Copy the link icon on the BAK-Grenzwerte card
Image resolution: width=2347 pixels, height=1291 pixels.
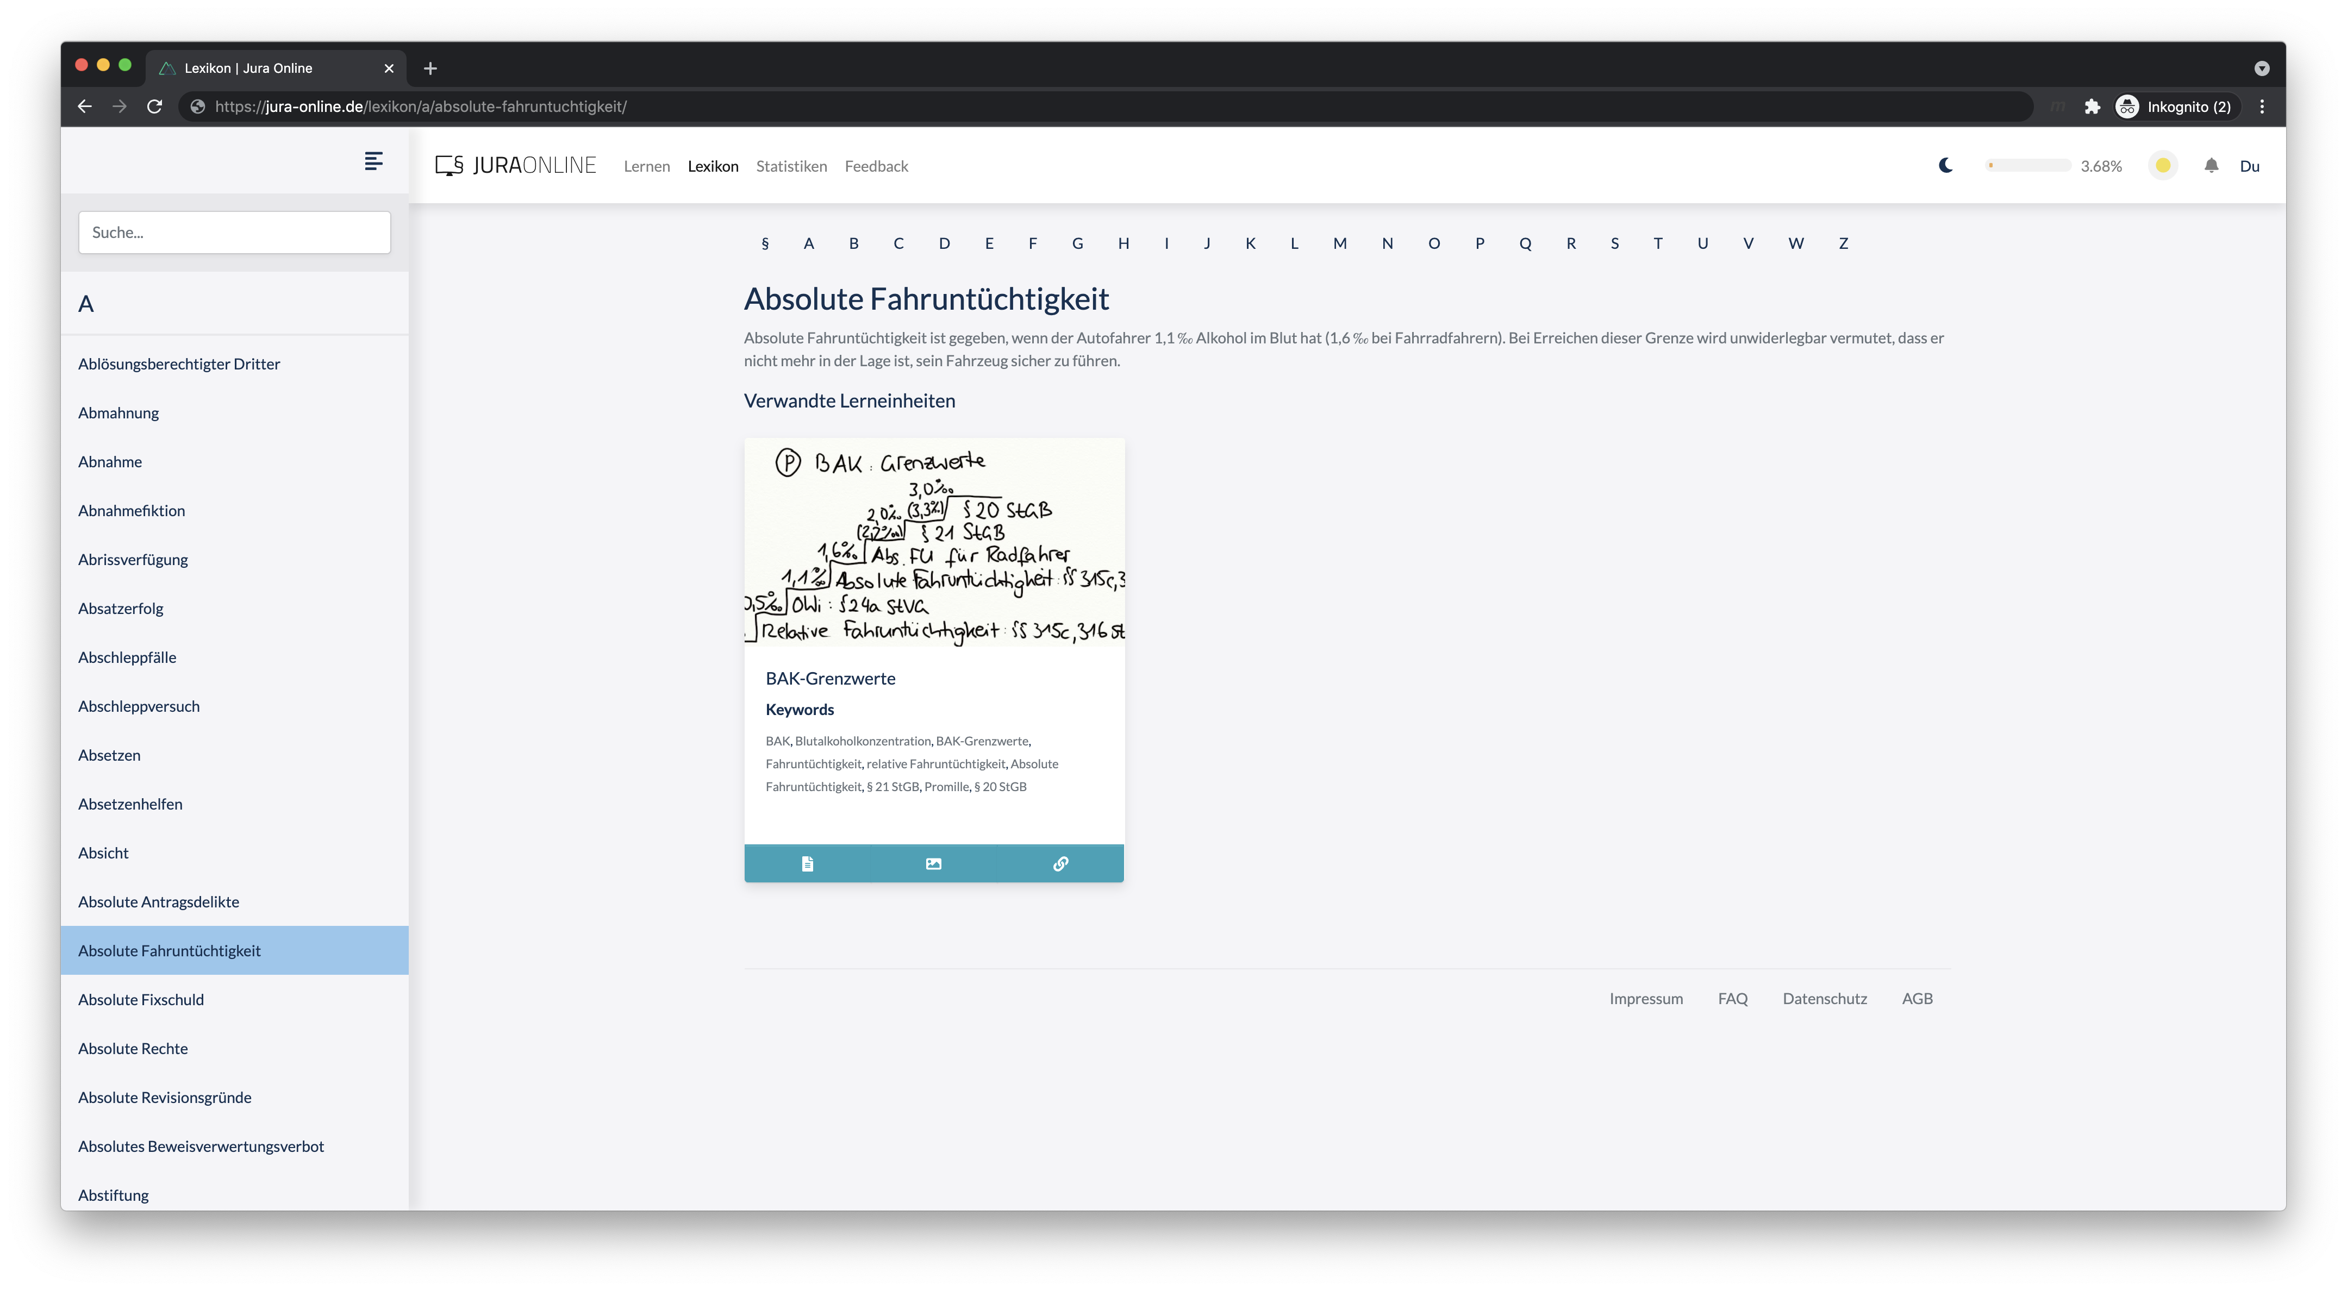(x=1059, y=863)
